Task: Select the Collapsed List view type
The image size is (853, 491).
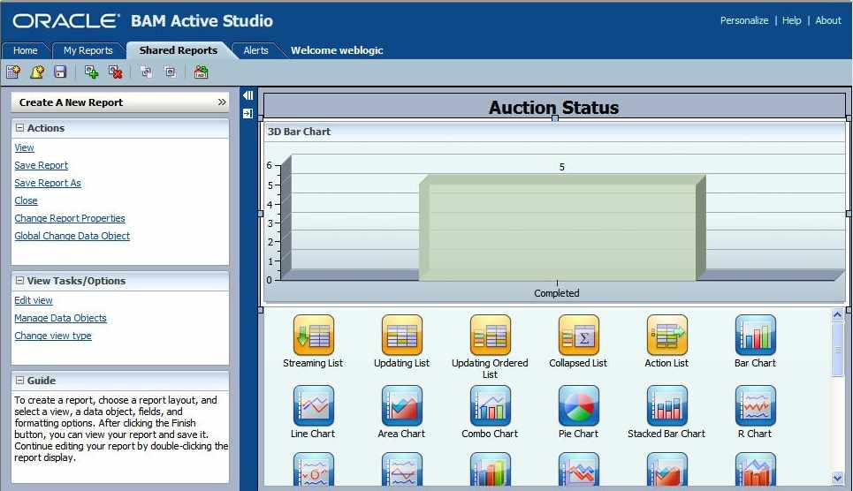Action: [578, 342]
